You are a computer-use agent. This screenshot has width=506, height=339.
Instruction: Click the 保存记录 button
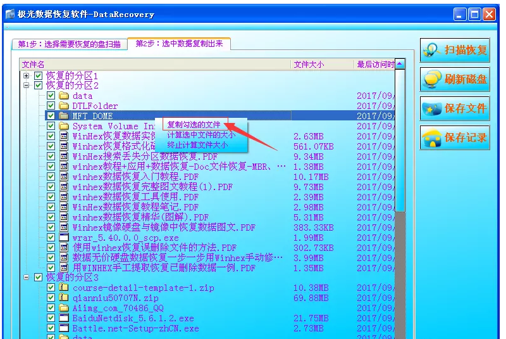455,138
